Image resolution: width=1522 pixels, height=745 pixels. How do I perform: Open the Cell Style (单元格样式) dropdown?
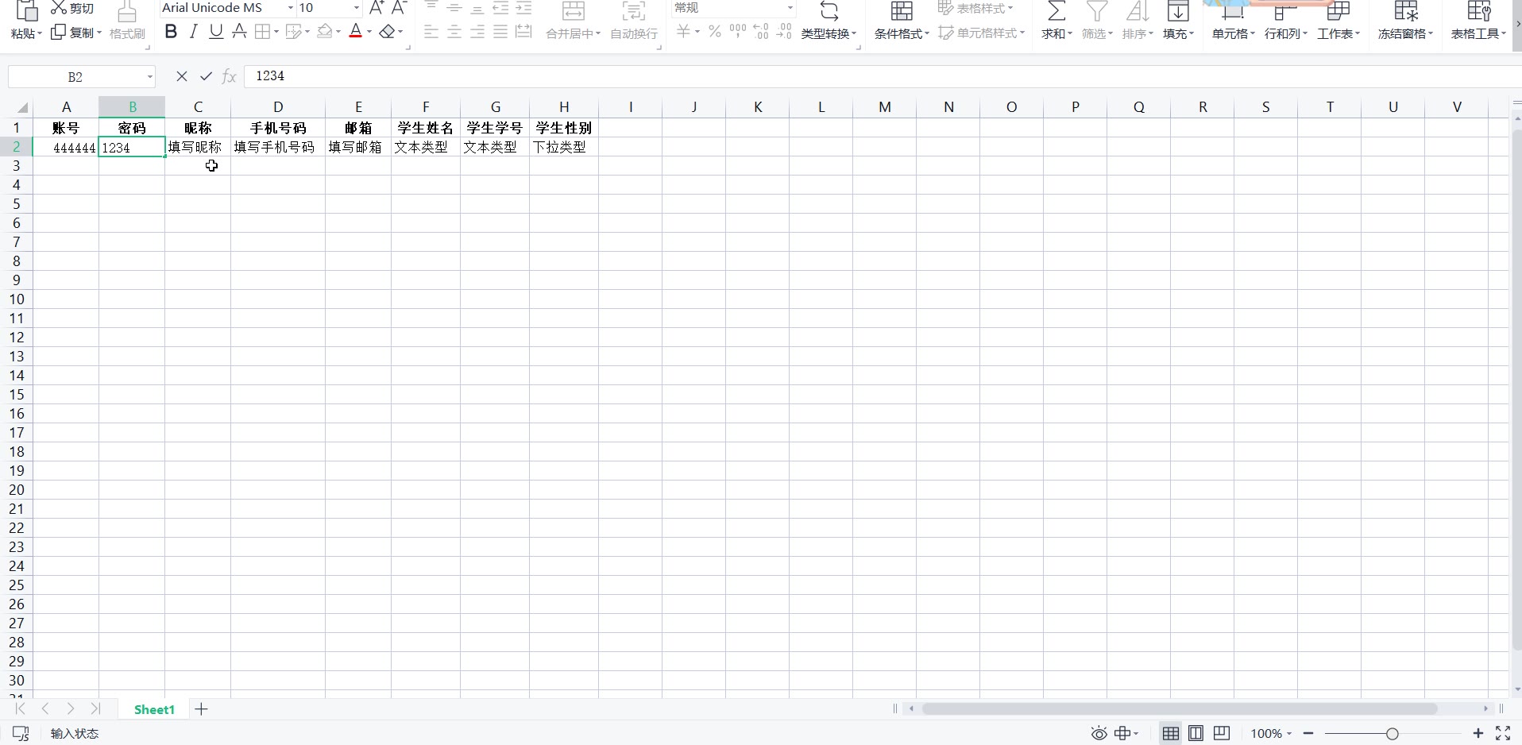pyautogui.click(x=982, y=33)
